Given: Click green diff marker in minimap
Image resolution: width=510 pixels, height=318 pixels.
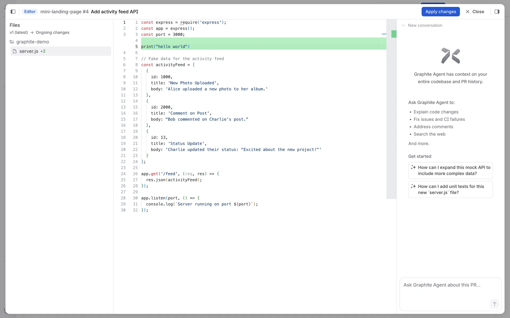Looking at the screenshot, I should 394,34.
